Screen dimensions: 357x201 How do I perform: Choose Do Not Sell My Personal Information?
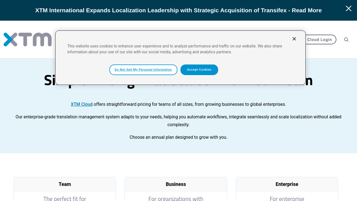tap(143, 70)
